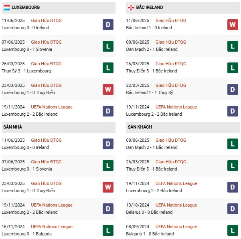Click L badge for Luxembourg 0-1 Bulgaria
The height and width of the screenshot is (239, 241).
(108, 231)
